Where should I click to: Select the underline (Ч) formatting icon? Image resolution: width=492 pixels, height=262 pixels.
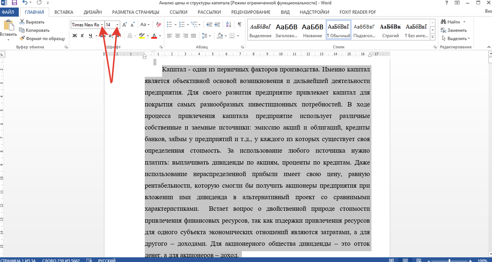click(x=90, y=35)
